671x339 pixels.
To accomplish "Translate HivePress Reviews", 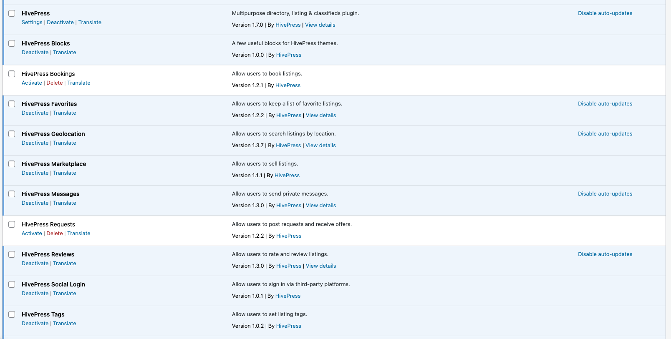I will click(65, 264).
